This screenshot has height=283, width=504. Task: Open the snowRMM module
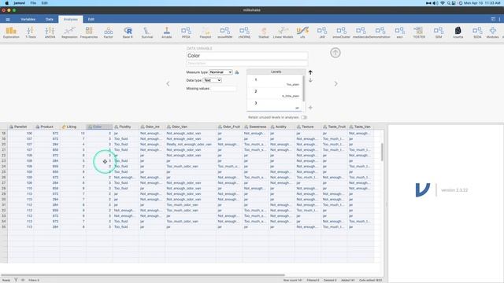point(225,32)
